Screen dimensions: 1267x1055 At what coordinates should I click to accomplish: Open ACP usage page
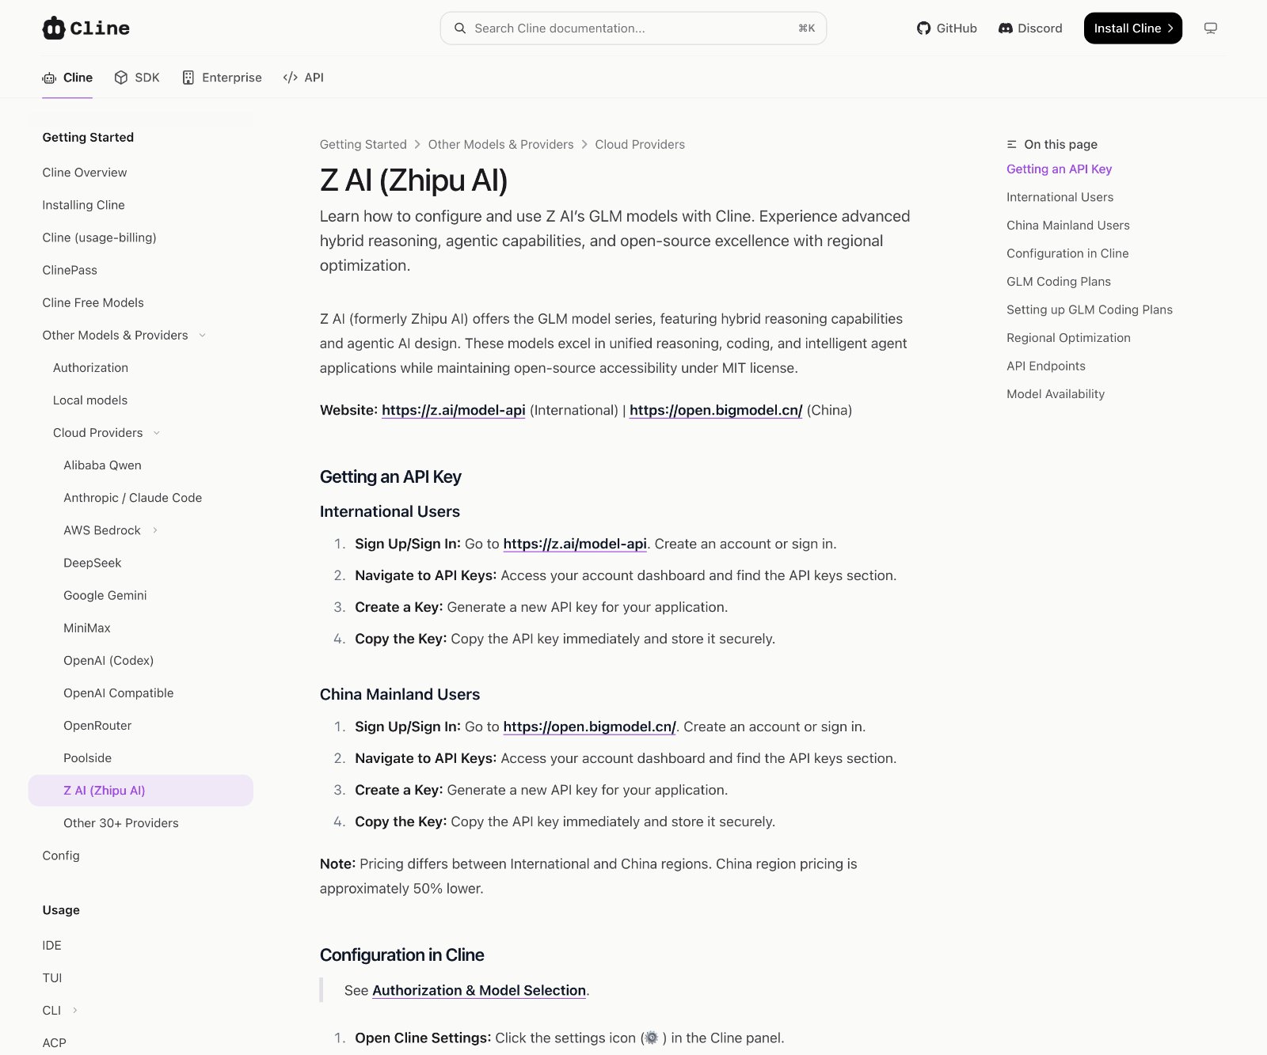pyautogui.click(x=55, y=1043)
